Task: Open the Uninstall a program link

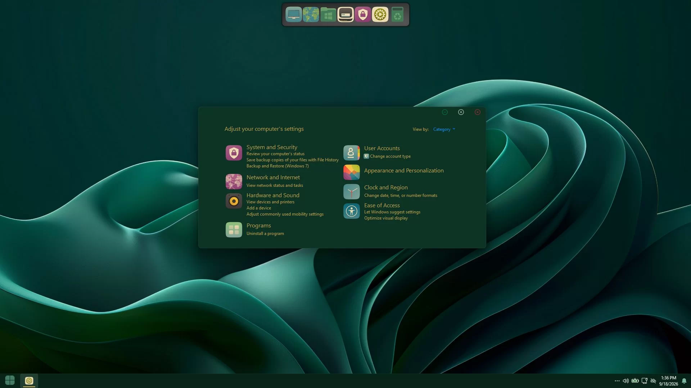Action: (265, 234)
